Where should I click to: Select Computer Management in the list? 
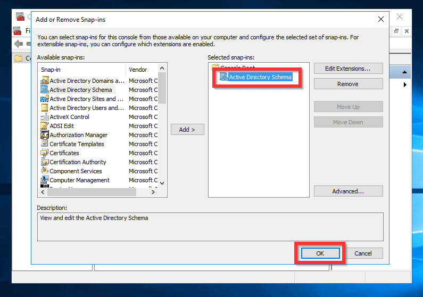pos(80,180)
